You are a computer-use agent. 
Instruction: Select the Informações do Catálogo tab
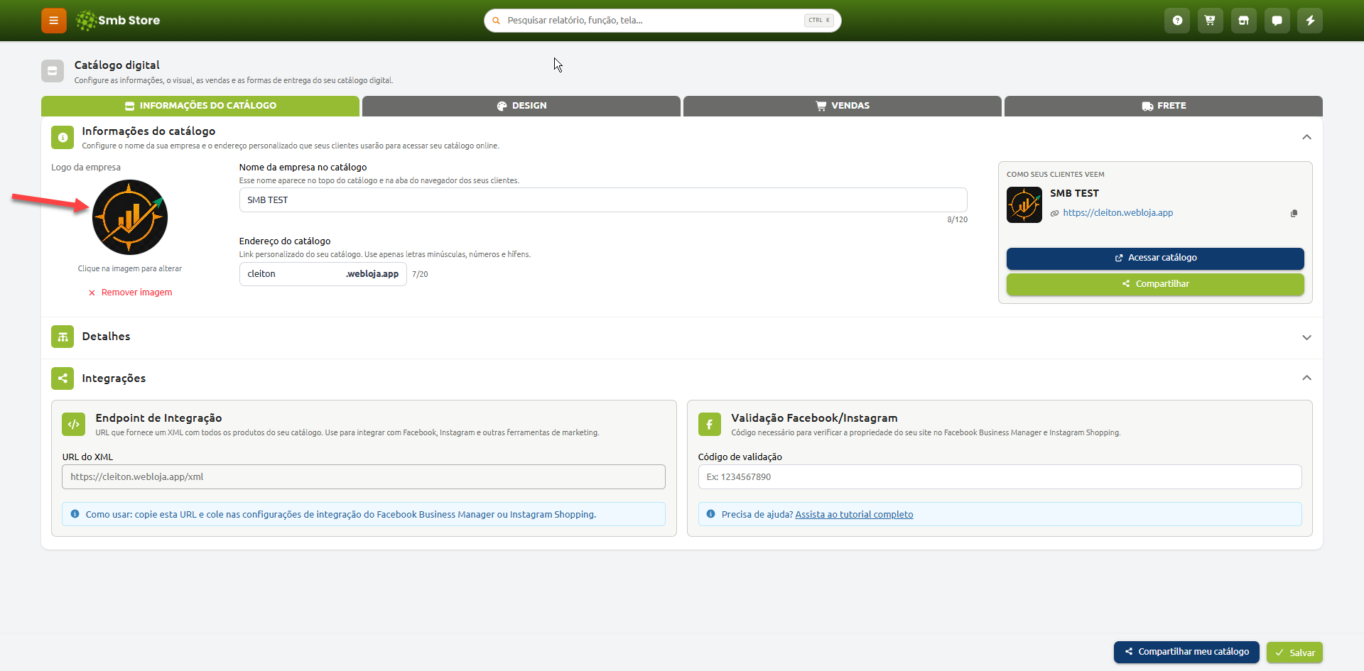[200, 106]
